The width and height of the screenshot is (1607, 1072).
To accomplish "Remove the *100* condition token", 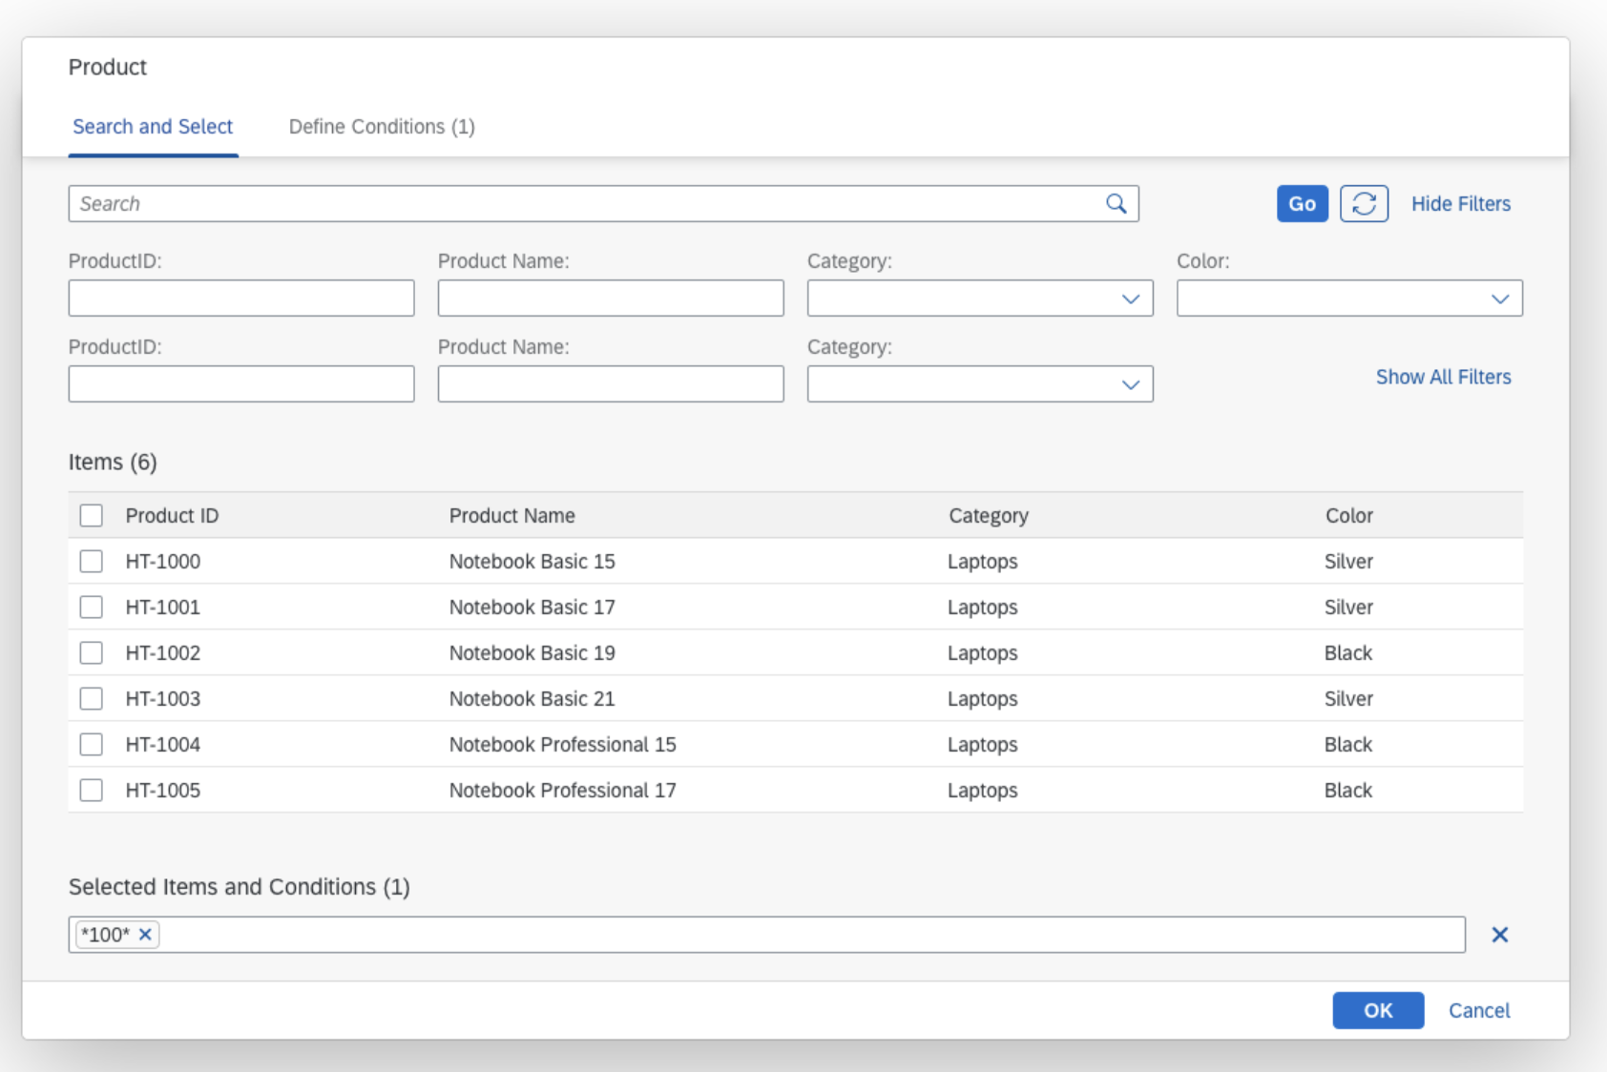I will (144, 935).
